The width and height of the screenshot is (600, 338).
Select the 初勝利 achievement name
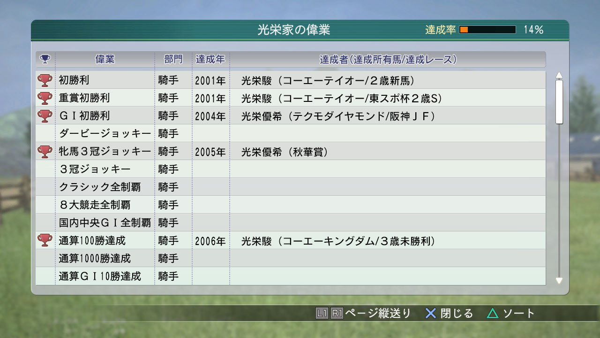point(74,80)
